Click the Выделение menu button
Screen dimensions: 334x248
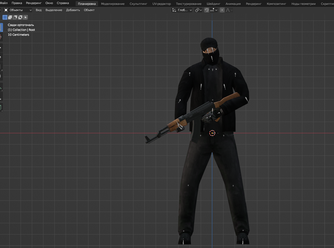54,10
